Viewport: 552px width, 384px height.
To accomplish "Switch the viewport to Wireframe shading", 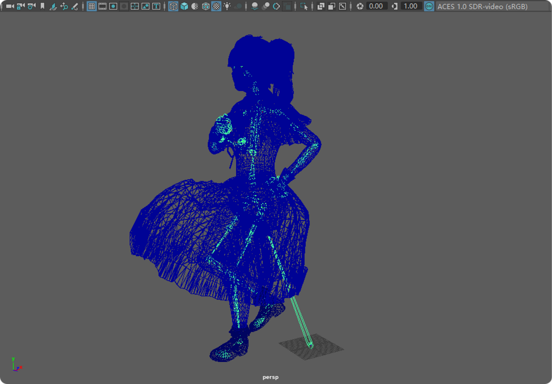I will pyautogui.click(x=173, y=6).
